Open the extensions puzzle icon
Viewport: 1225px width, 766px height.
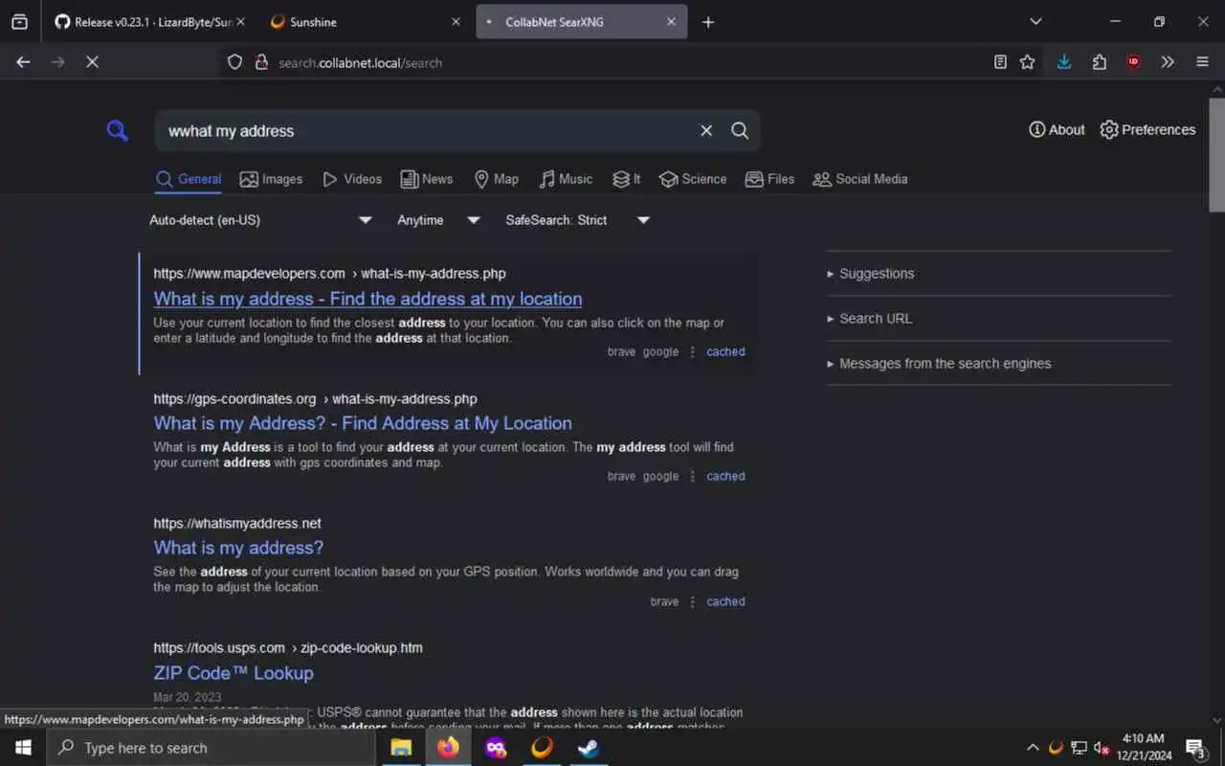coord(1099,61)
